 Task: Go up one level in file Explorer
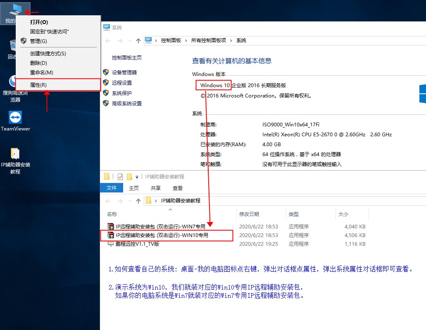(x=138, y=201)
